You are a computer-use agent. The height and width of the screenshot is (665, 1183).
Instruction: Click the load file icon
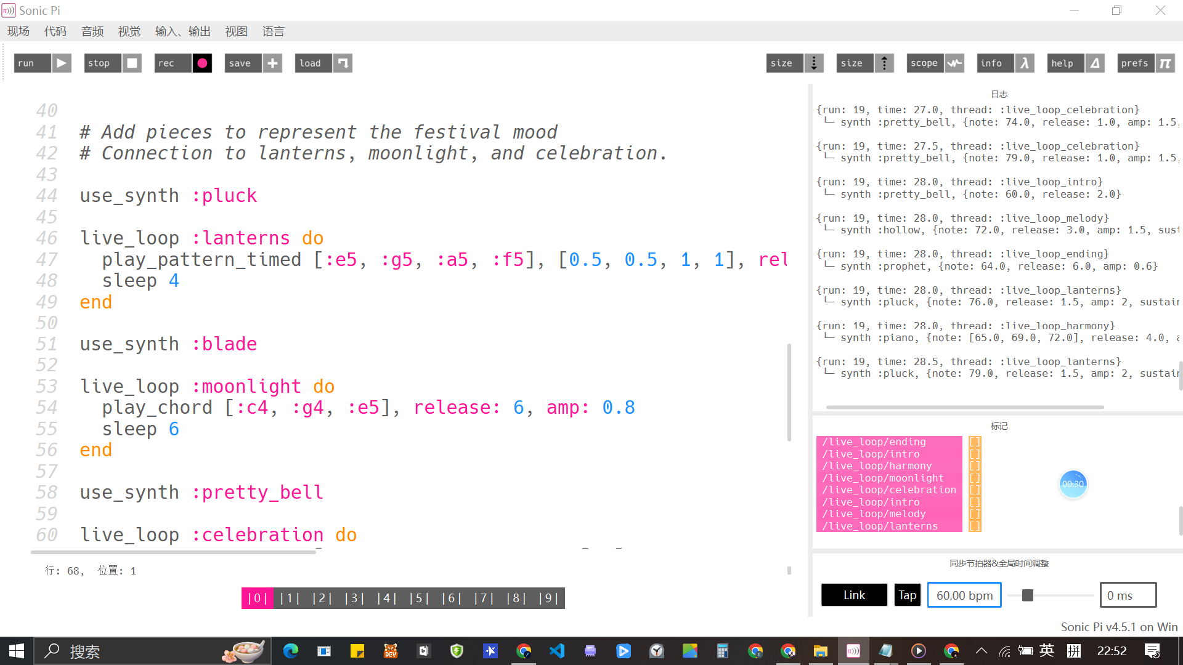[343, 63]
